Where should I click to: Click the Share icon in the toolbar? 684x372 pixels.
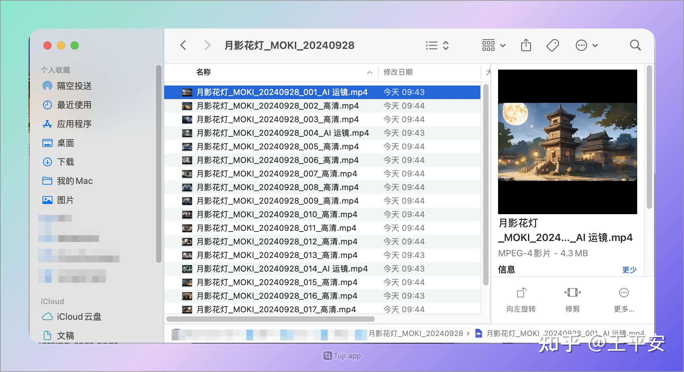(x=526, y=45)
